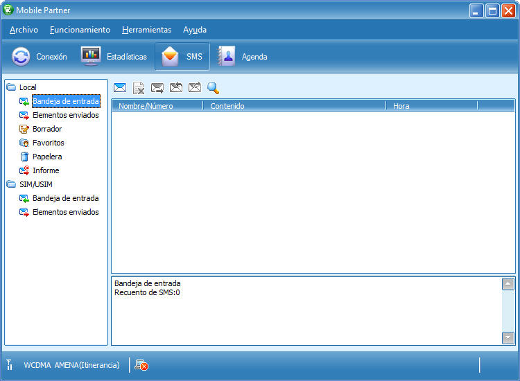Click the disconnected network status icon
The image size is (520, 381).
[x=141, y=365]
